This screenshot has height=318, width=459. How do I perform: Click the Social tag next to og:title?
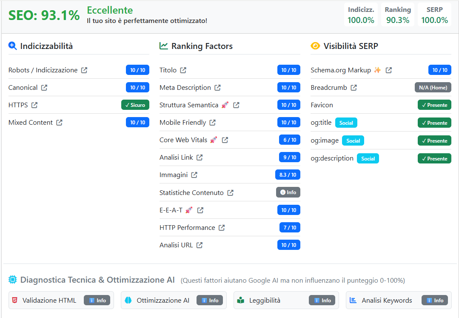[346, 123]
